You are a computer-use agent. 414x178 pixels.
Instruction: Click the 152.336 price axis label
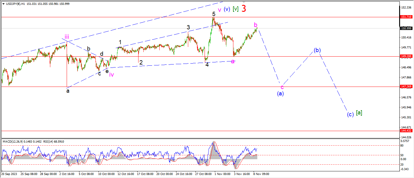pyautogui.click(x=406, y=7)
